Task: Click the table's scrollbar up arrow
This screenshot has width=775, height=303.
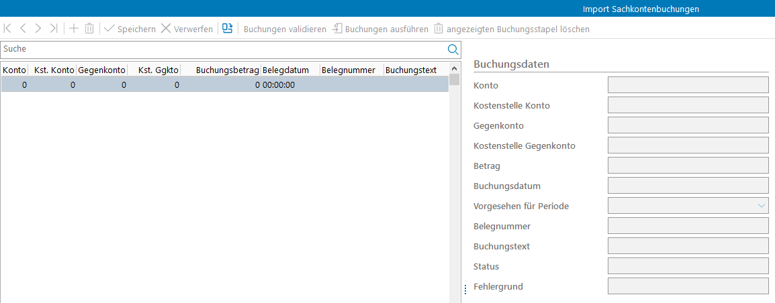Action: [454, 68]
